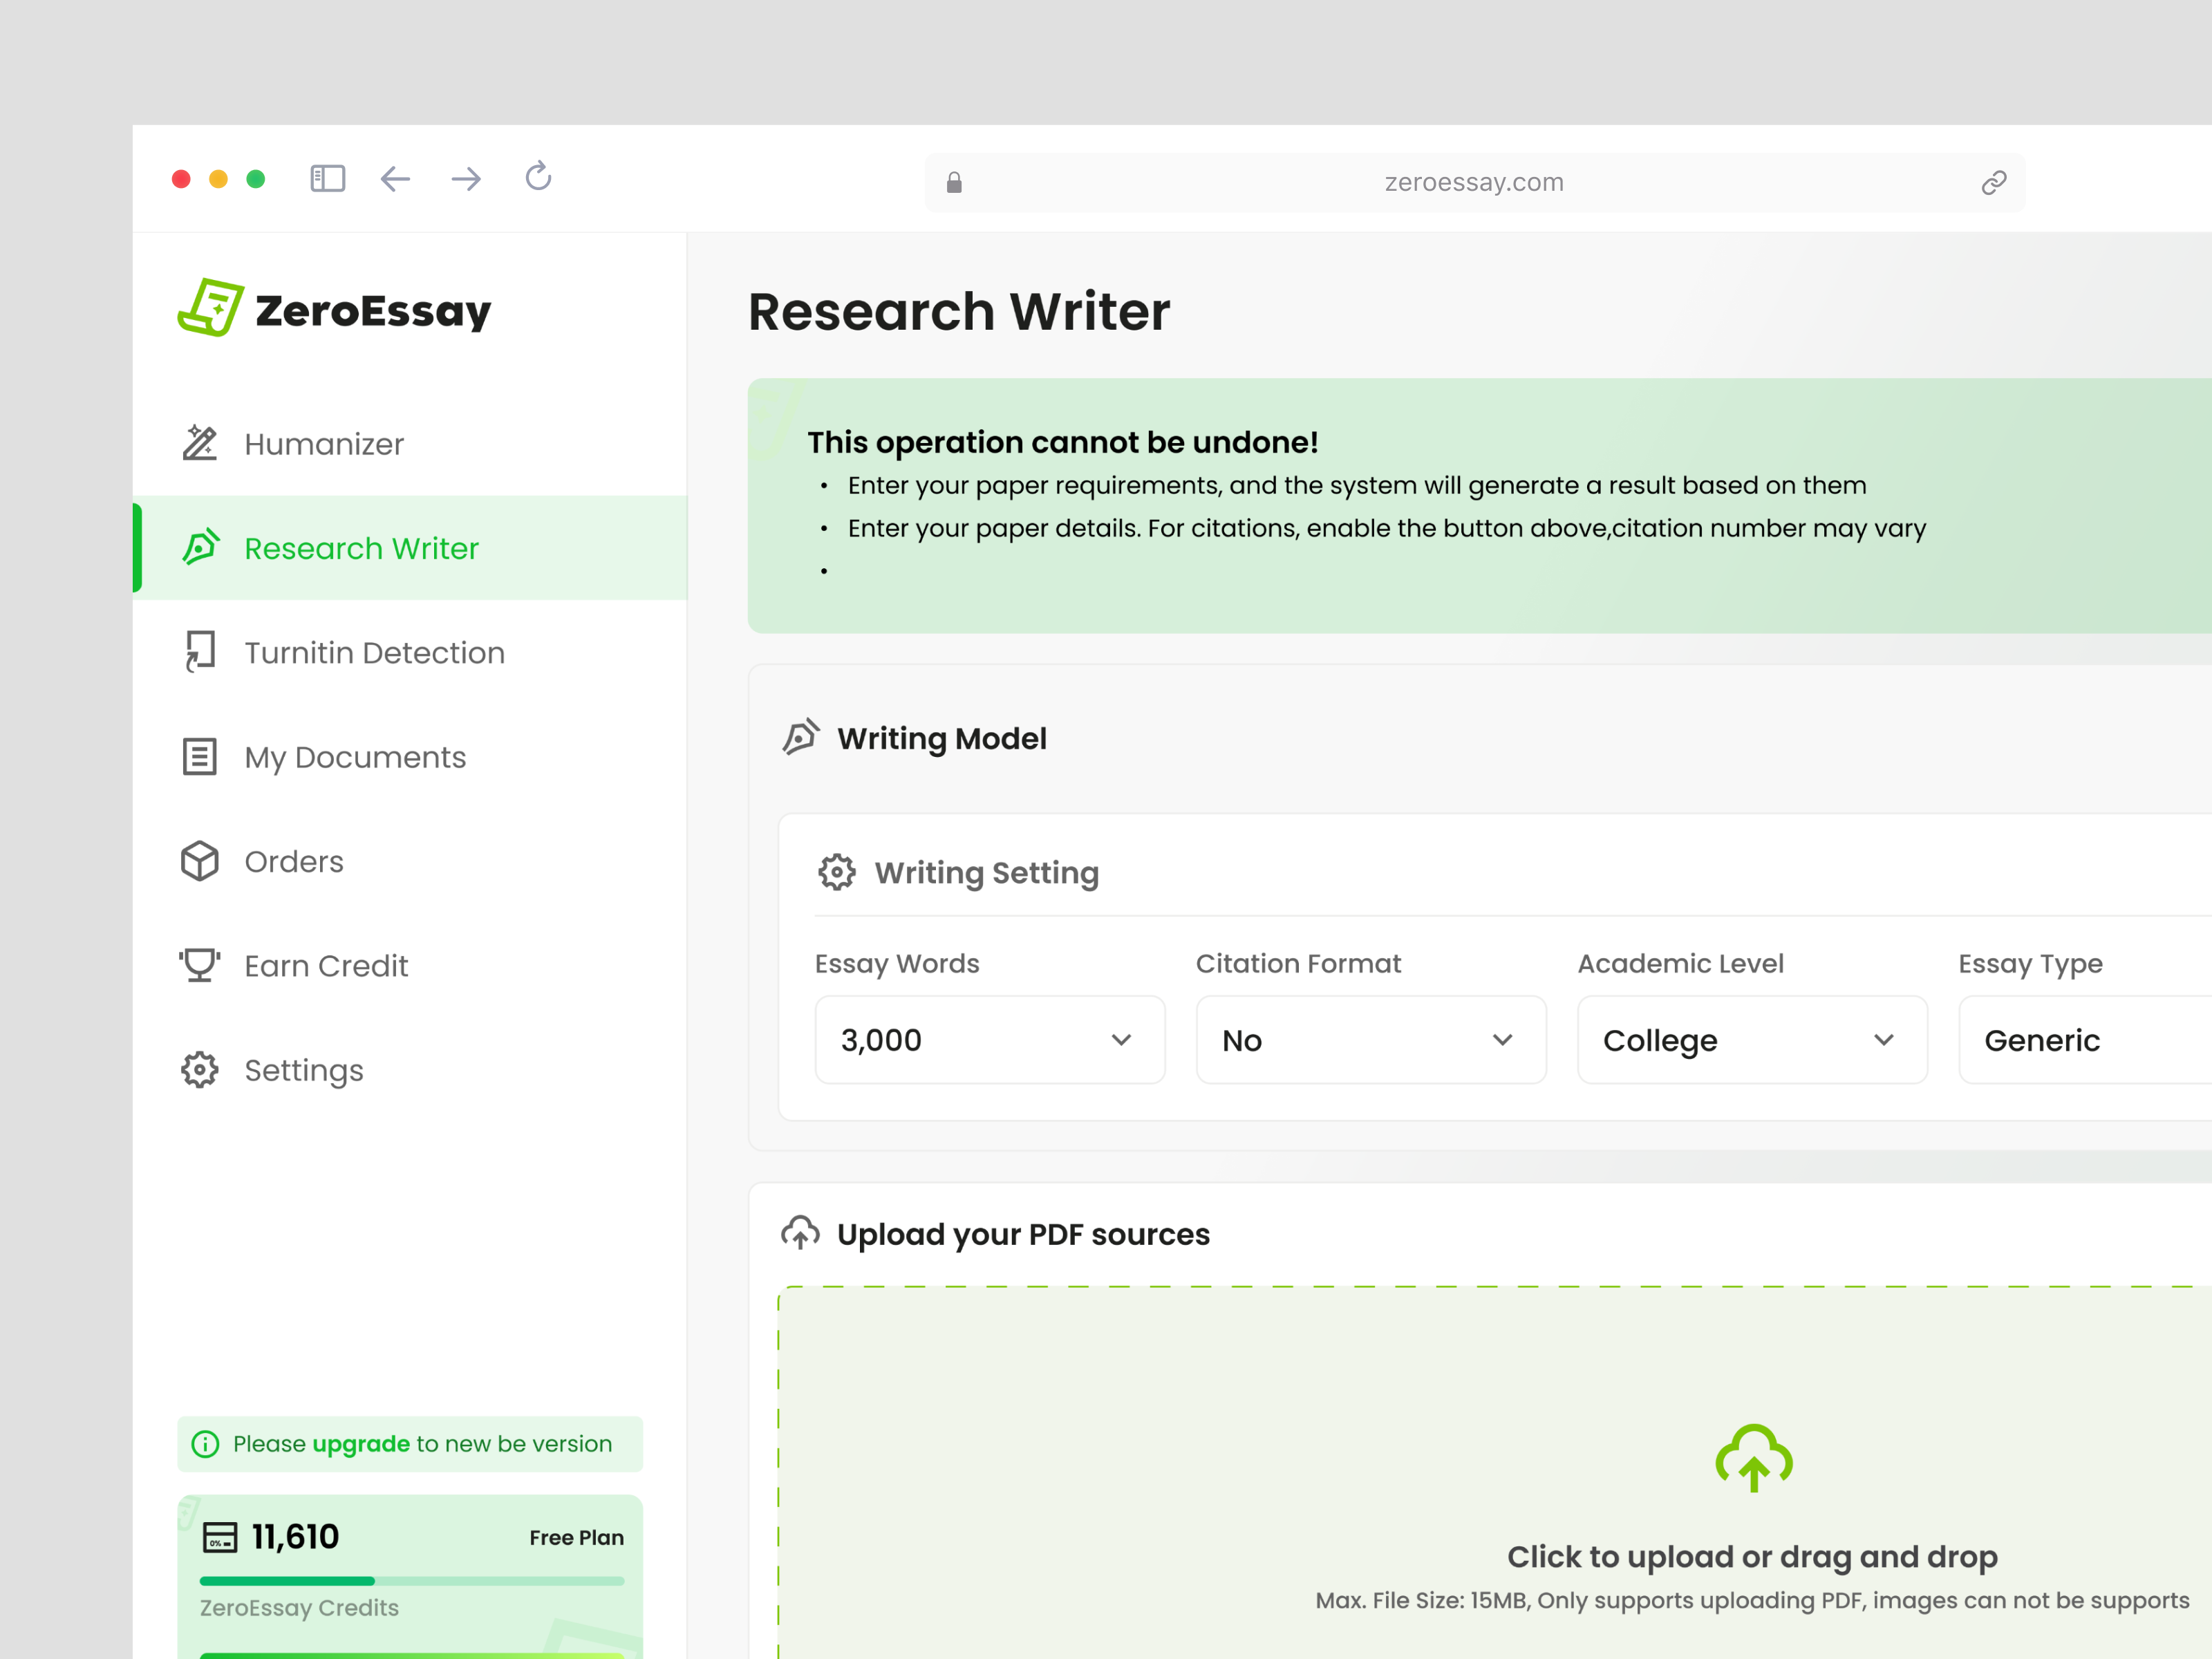
Task: Select the Orders box icon
Action: click(x=200, y=861)
